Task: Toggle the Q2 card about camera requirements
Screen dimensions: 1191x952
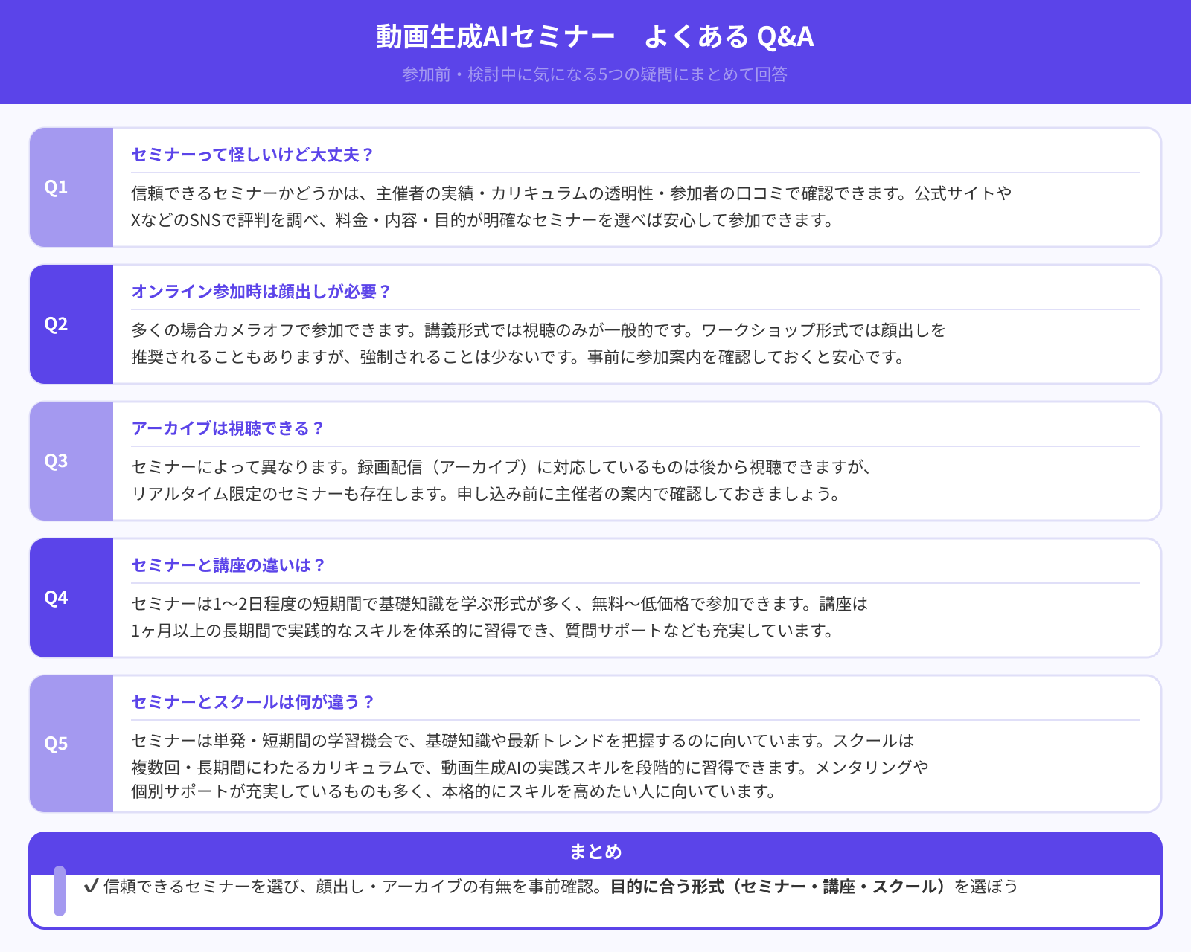Action: 595,324
